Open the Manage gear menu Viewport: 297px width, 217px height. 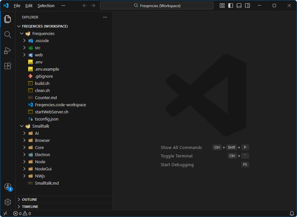click(x=7, y=202)
